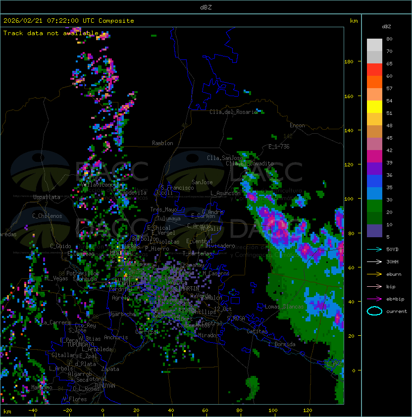
Task: Pick the slate purple swatch above 5
Action: [374, 231]
